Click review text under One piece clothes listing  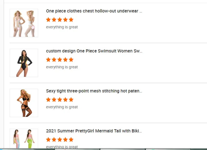tap(62, 27)
